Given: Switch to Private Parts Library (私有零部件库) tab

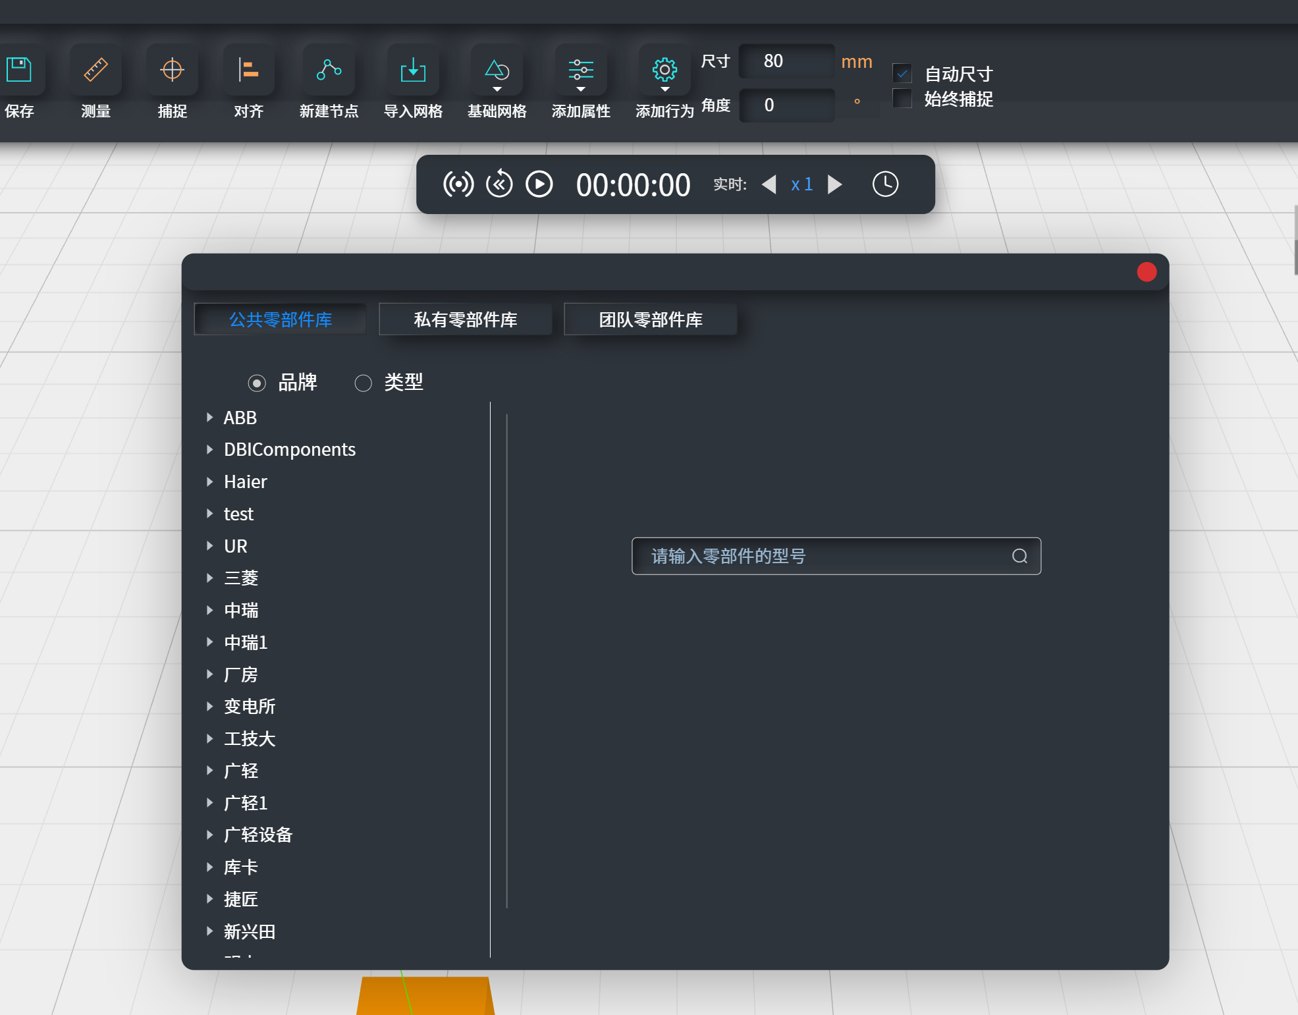Looking at the screenshot, I should click(x=466, y=320).
